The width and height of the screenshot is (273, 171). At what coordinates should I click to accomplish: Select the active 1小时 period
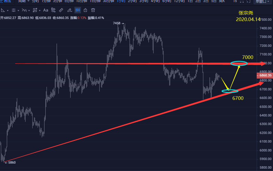click(121, 1)
